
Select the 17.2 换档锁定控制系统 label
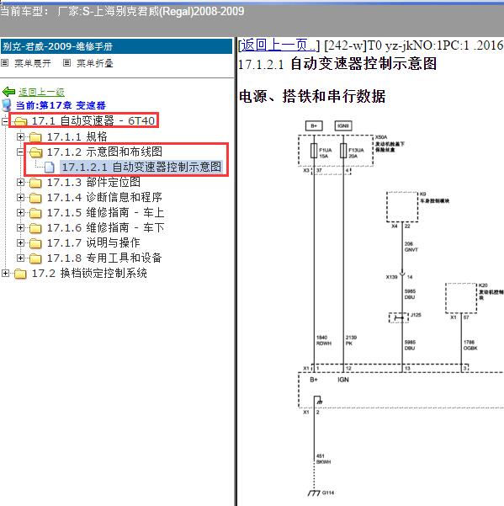[89, 274]
